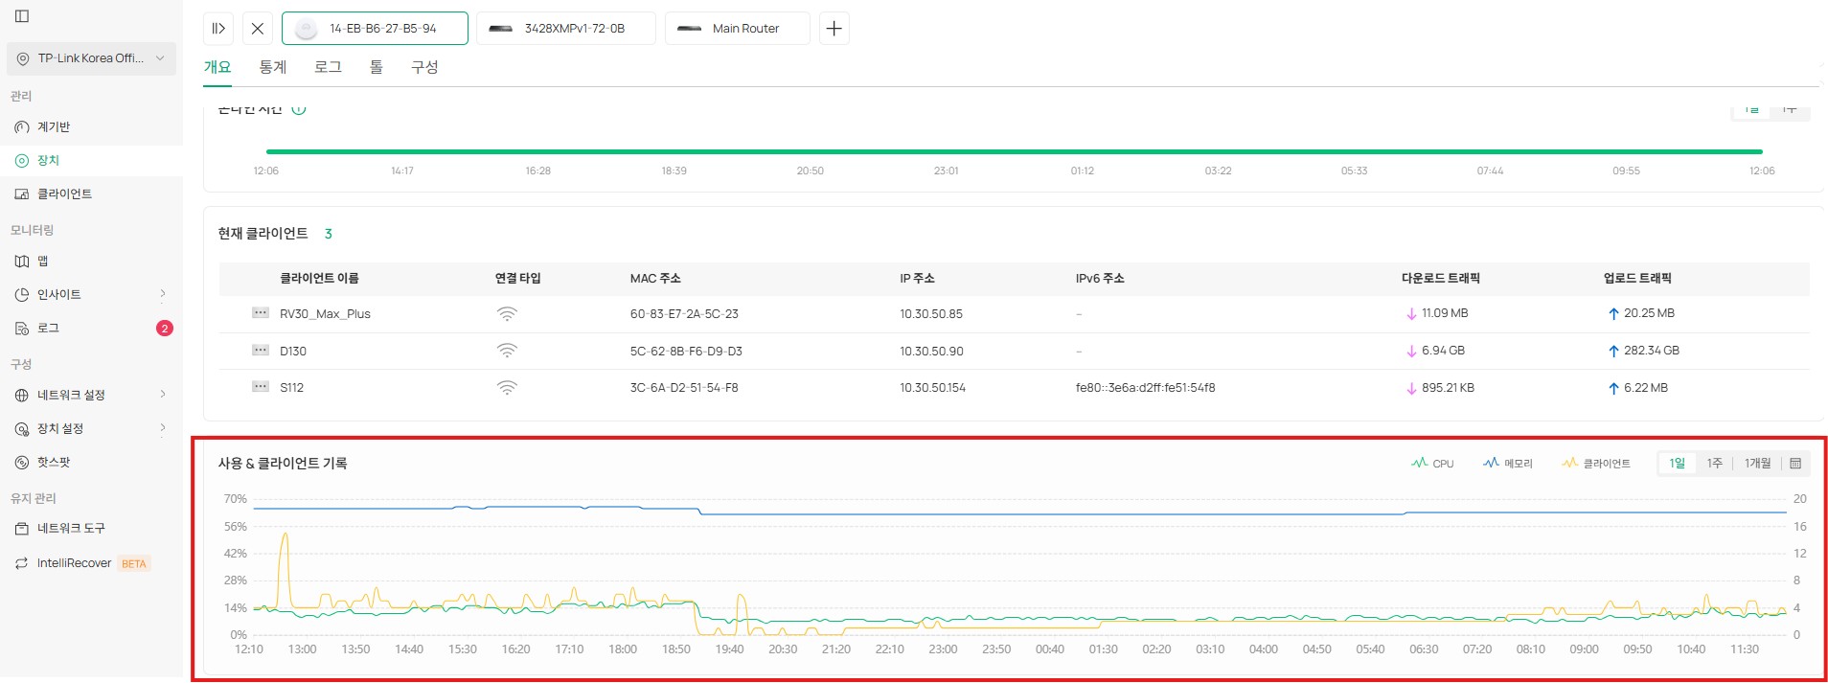Screen dimensions: 1828x683
Task: Expand the 네트워크 설정 menu
Action: [x=91, y=395]
